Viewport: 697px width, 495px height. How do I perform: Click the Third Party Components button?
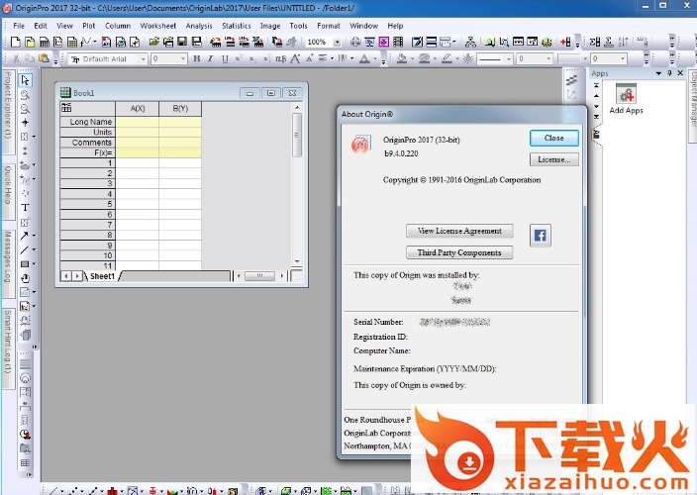coord(459,252)
